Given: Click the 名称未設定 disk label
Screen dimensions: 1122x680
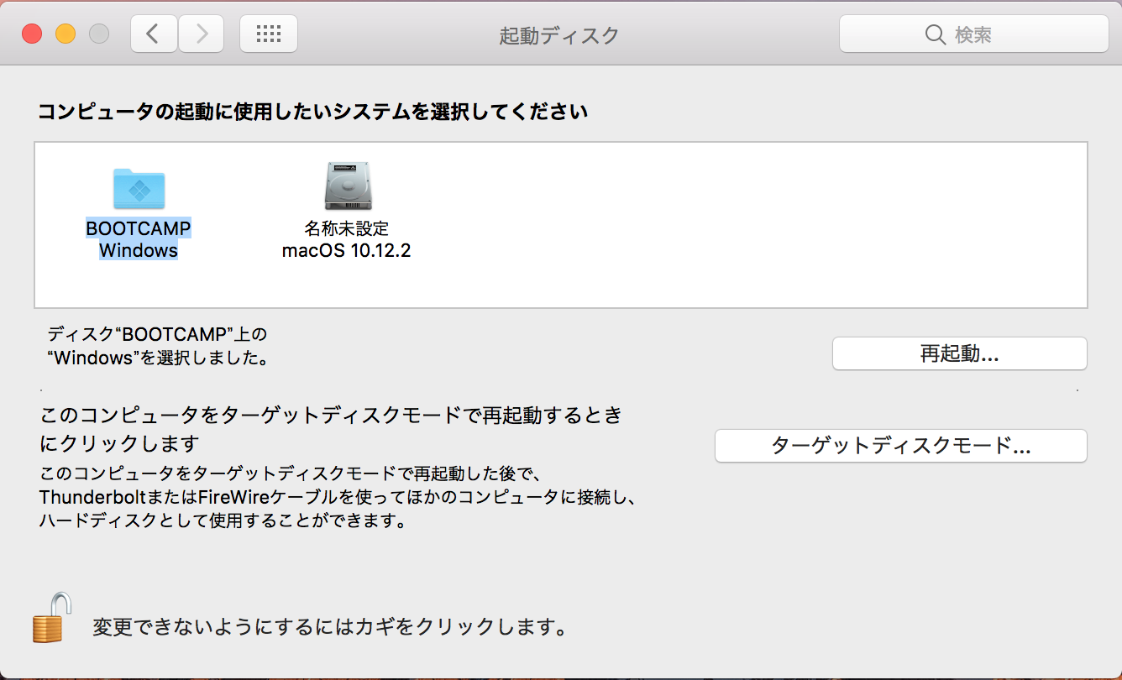Looking at the screenshot, I should pyautogui.click(x=347, y=228).
